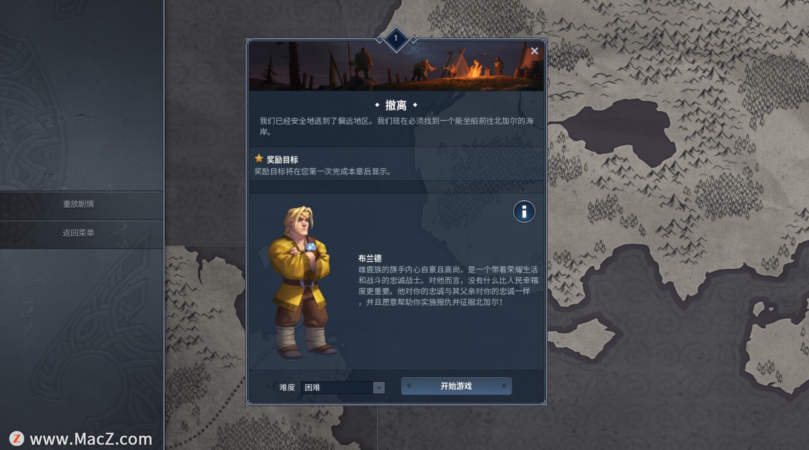Open the 困难 difficulty combo box
809x450 pixels.
tap(343, 387)
